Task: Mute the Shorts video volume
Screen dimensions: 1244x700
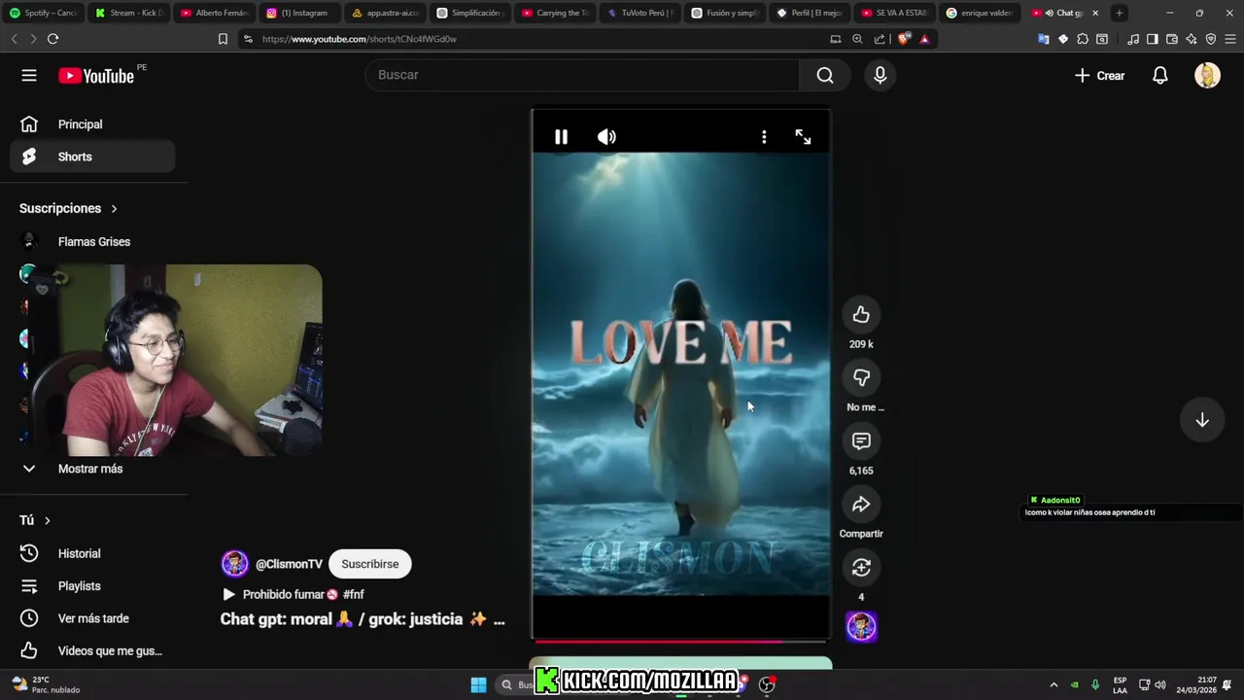Action: click(606, 137)
